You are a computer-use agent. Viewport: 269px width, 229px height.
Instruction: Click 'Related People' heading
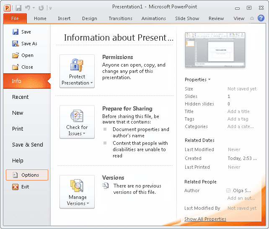click(x=200, y=182)
